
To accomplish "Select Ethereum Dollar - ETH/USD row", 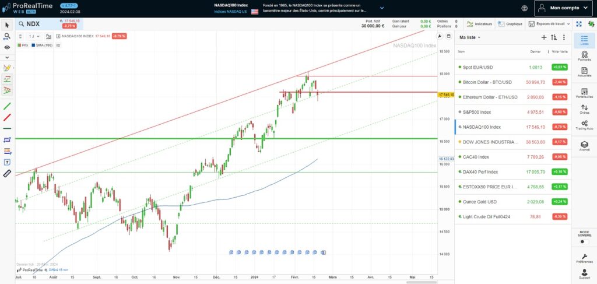I will click(513, 97).
